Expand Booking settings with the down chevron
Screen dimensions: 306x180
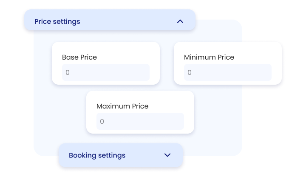pos(167,155)
